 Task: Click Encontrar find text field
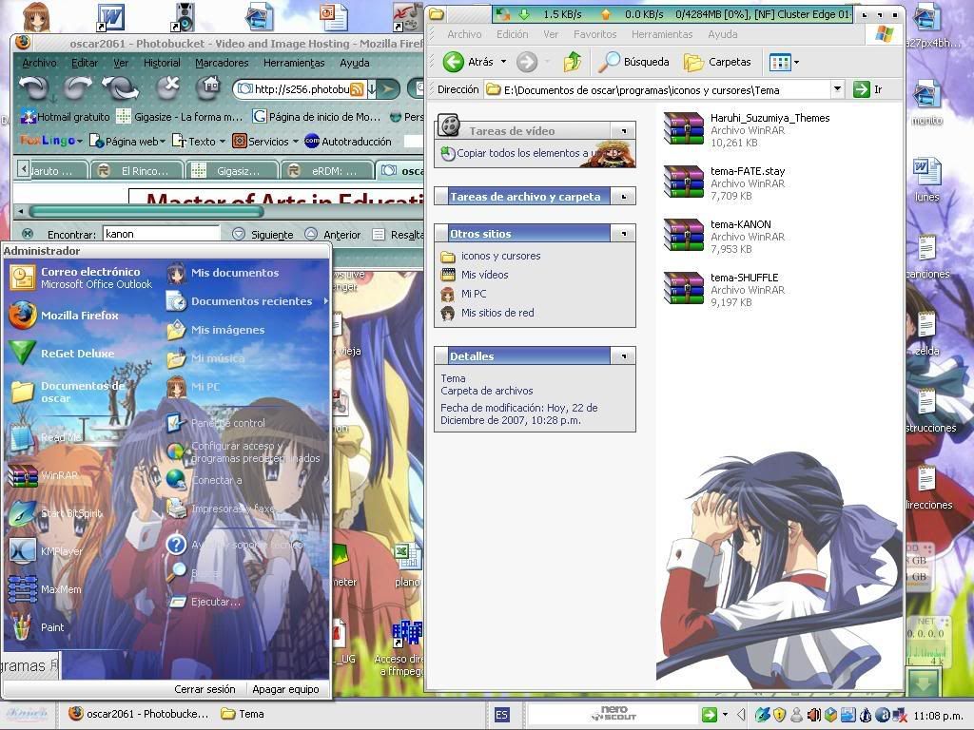click(161, 234)
